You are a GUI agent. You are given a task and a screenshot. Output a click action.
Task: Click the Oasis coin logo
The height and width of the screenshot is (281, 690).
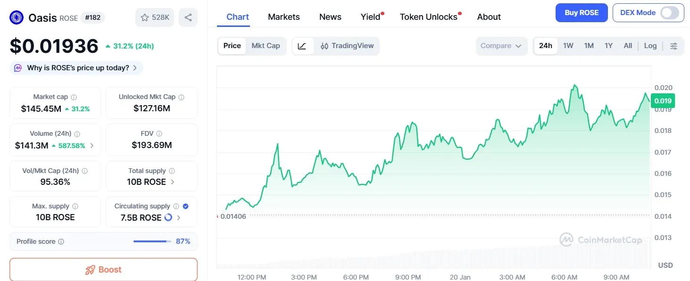(x=16, y=17)
